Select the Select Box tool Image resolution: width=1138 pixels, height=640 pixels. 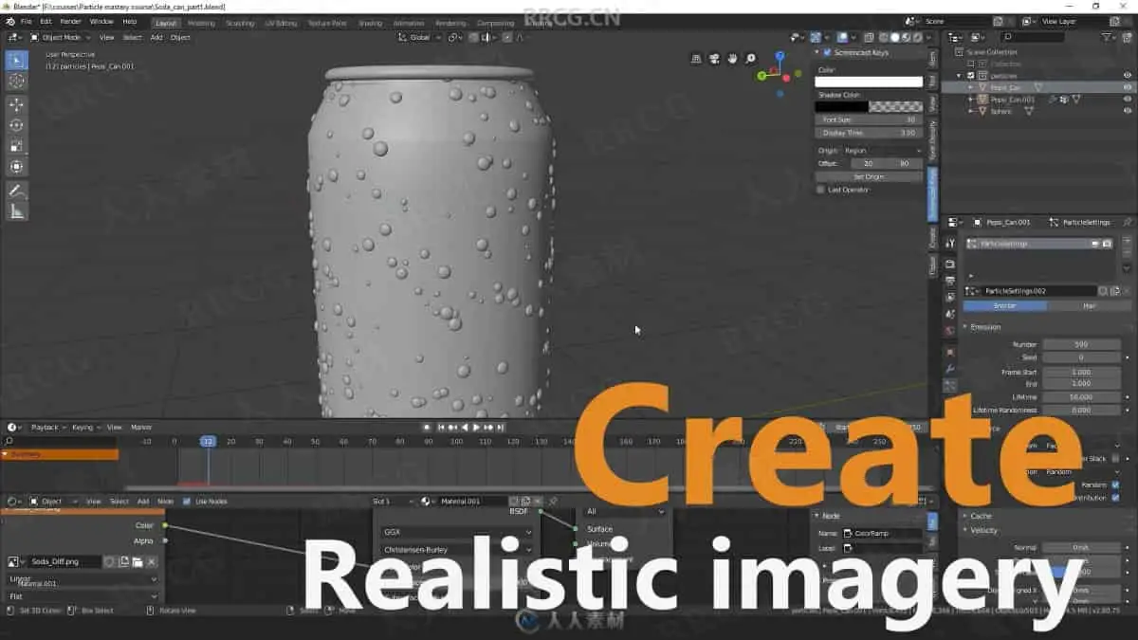(x=16, y=61)
